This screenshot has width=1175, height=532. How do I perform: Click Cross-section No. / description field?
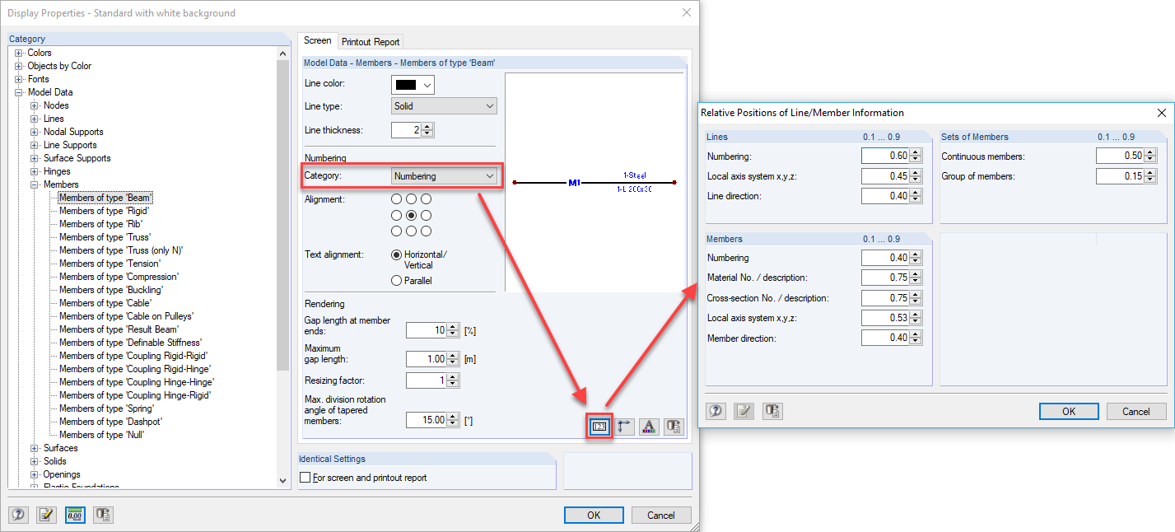pyautogui.click(x=892, y=298)
